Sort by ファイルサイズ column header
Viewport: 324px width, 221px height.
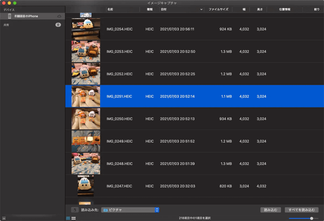point(218,10)
